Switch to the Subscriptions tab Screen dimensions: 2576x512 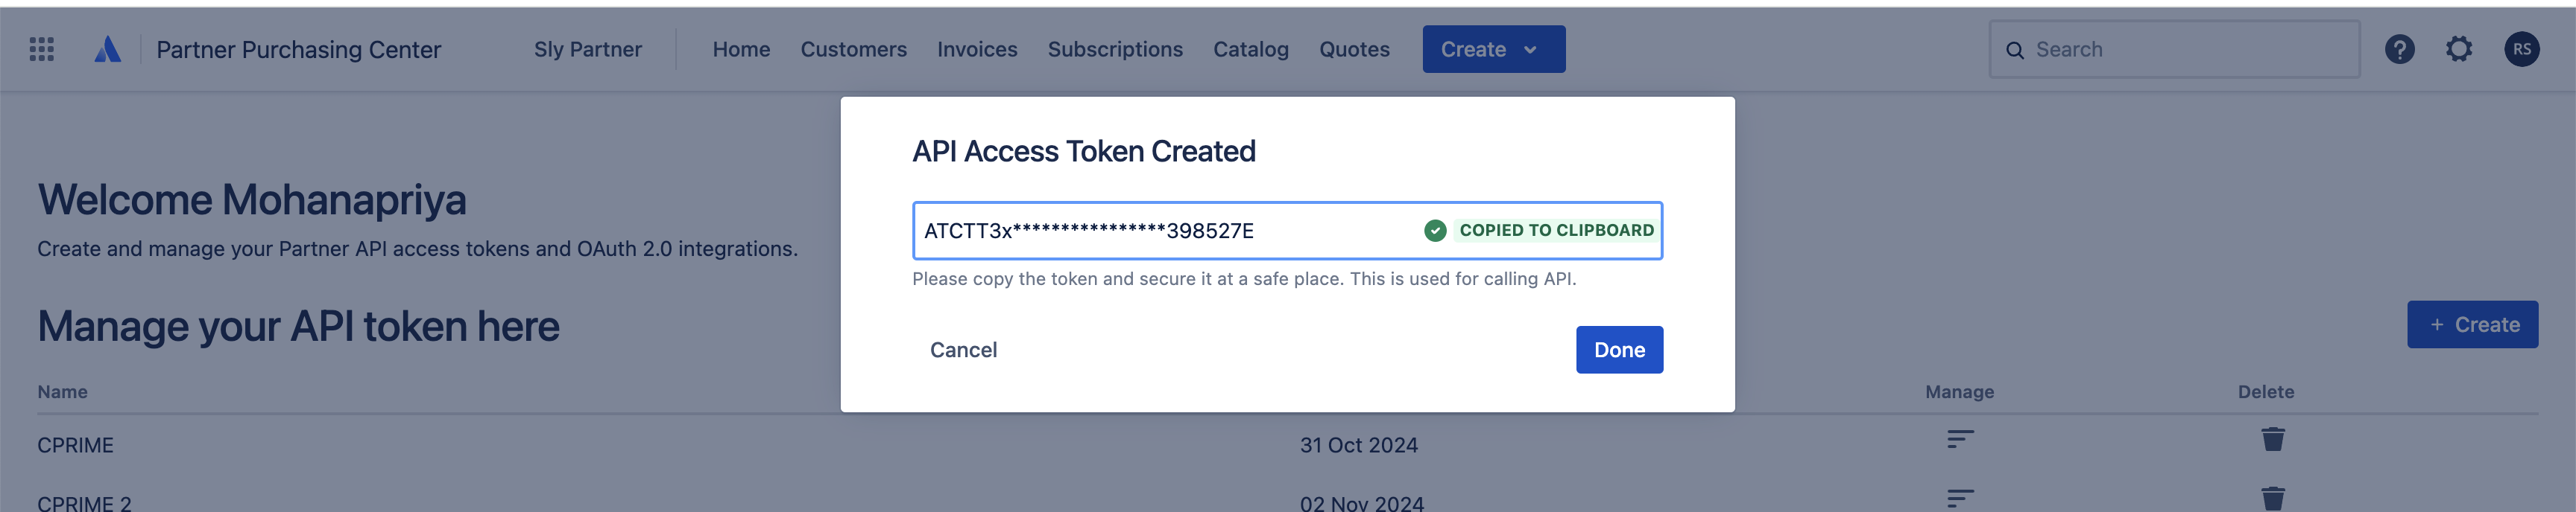[1114, 49]
